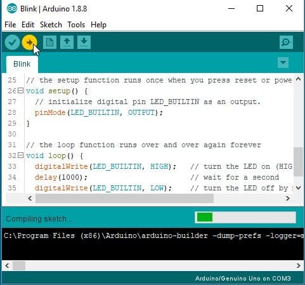Click the pinMode(LED_BUILTIN, OUTPUT) line
Screen dimensions: 305x285
coord(99,112)
